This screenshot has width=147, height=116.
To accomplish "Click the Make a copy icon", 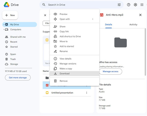I will (x=55, y=69).
